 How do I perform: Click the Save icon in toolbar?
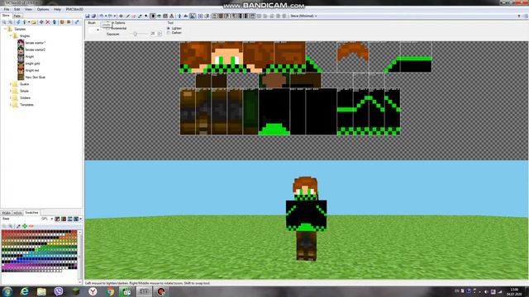87,16
